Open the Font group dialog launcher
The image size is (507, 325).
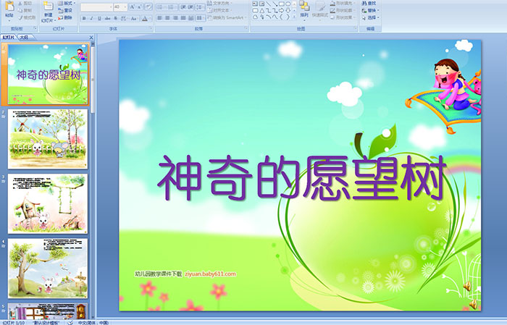tap(151, 29)
